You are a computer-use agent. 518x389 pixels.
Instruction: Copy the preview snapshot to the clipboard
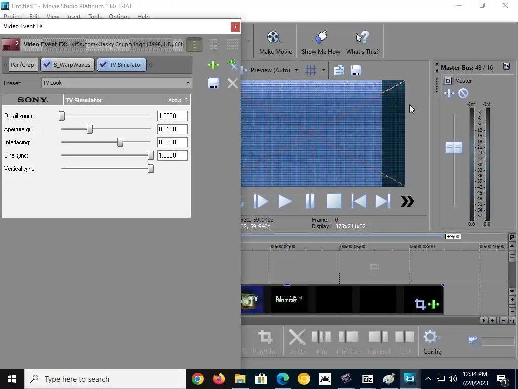tap(339, 70)
